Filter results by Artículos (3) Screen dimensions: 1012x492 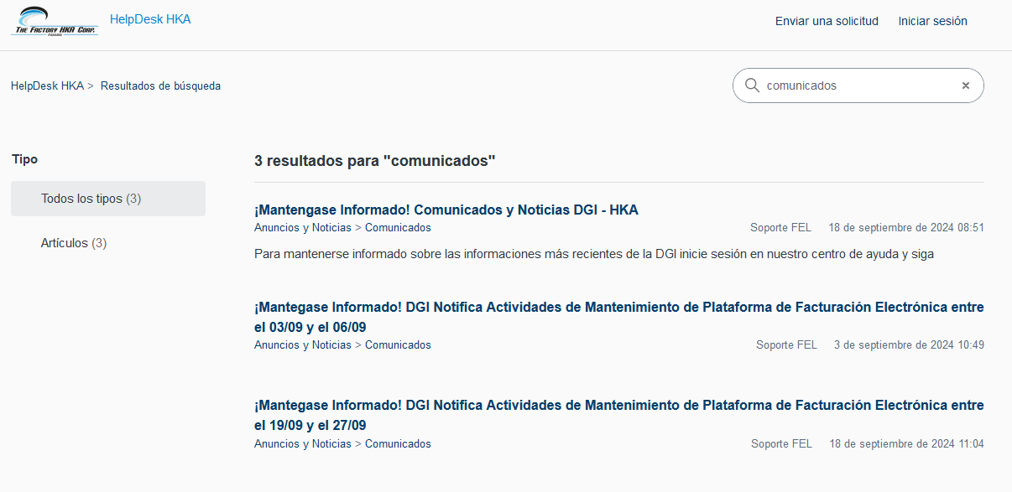(x=74, y=243)
